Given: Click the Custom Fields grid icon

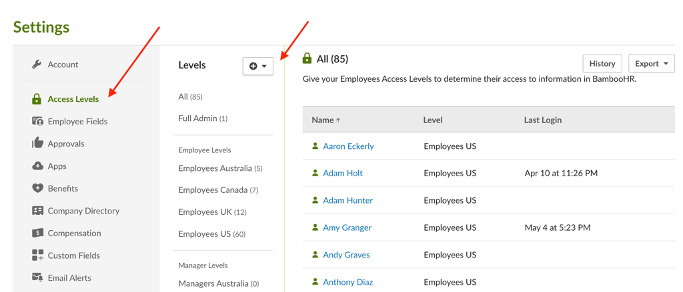Looking at the screenshot, I should coord(37,255).
